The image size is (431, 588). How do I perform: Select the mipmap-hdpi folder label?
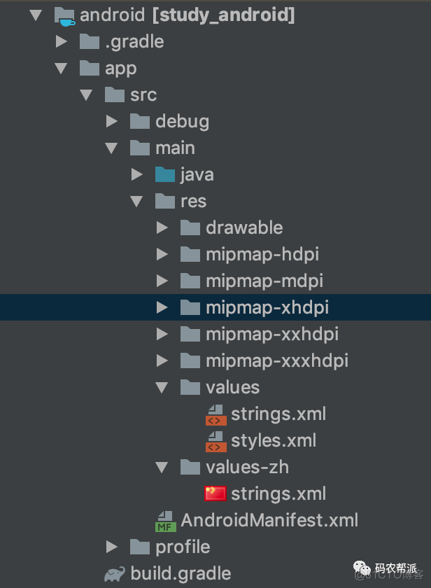[262, 254]
